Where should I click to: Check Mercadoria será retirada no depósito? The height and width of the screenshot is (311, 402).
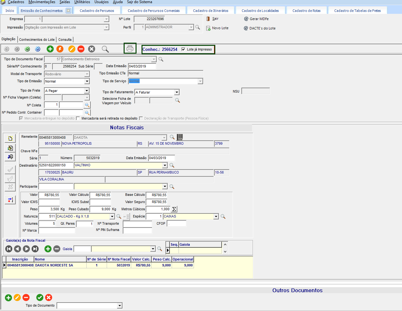coord(78,118)
